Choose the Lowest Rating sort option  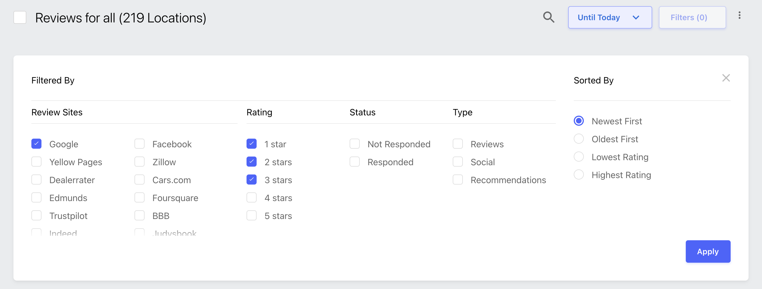pyautogui.click(x=579, y=157)
